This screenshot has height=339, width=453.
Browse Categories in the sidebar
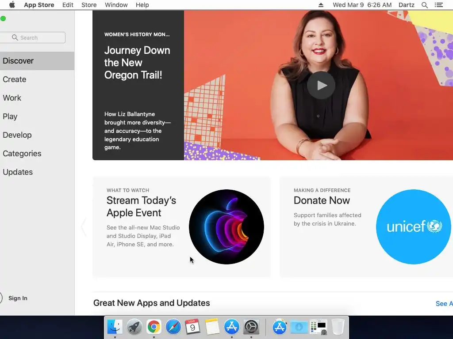[37, 153]
